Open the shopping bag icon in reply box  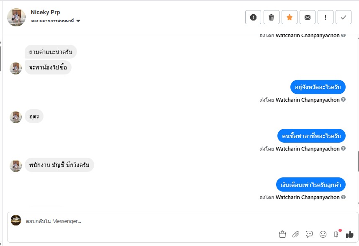(282, 234)
